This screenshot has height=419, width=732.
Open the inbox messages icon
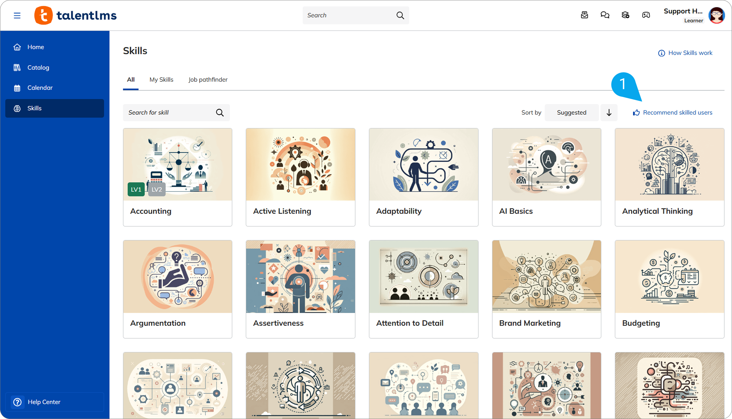click(x=584, y=15)
